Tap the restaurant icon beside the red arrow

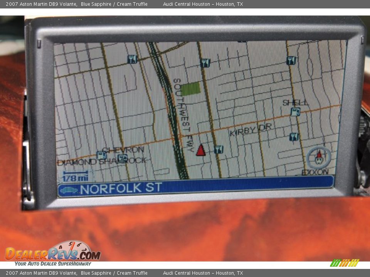coord(219,149)
